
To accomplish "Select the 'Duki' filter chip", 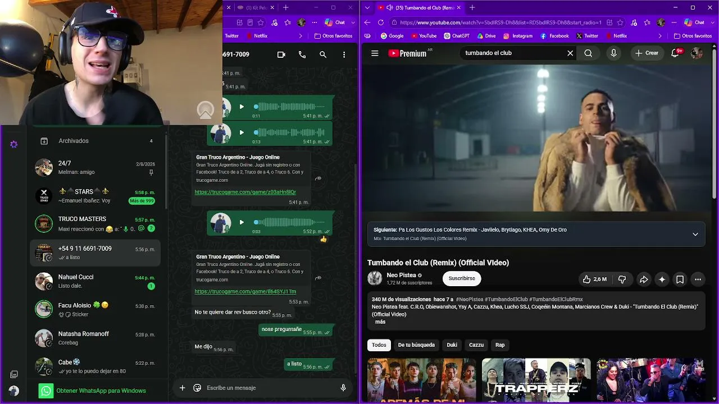I will point(452,345).
